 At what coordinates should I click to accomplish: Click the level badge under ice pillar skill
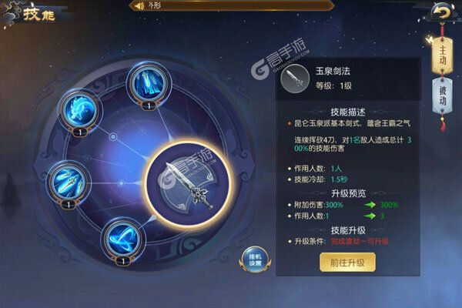(149, 105)
